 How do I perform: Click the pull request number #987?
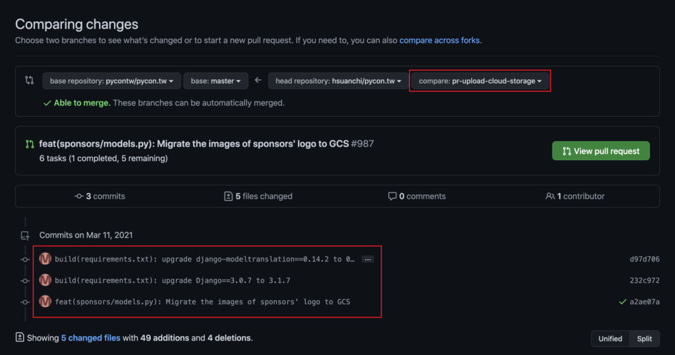363,144
